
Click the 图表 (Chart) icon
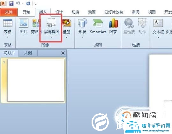[113, 23]
